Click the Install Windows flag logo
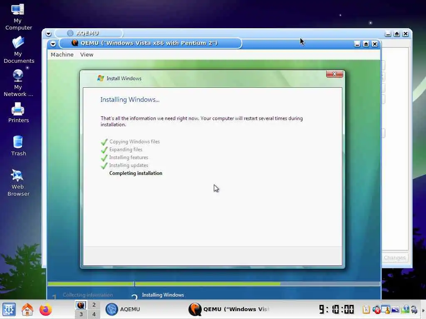Viewport: 426px width, 319px height. (x=101, y=79)
